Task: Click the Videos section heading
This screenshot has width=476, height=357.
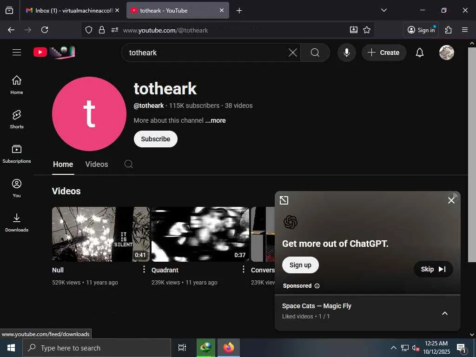Action: coord(66,191)
